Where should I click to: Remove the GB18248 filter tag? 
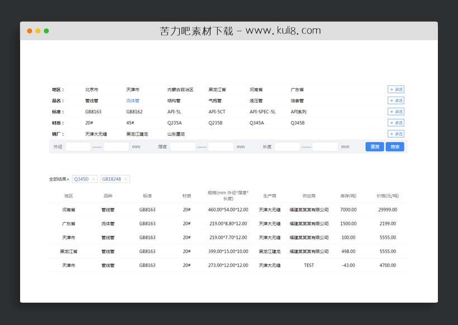(x=125, y=179)
